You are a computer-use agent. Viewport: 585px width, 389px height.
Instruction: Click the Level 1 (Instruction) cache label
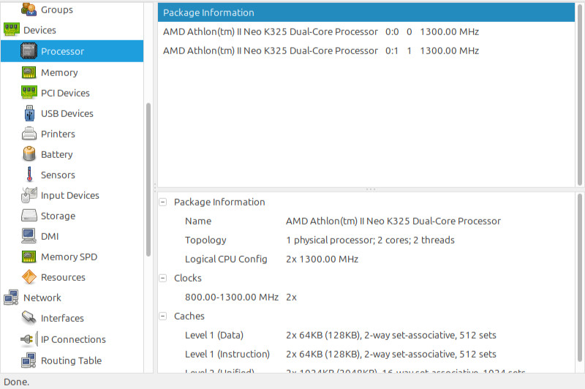coord(227,355)
